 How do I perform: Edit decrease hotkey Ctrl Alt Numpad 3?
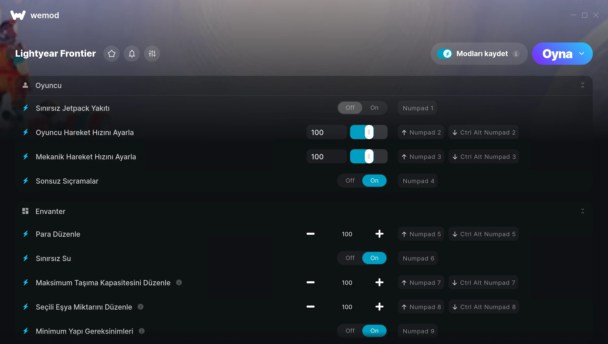coord(484,157)
